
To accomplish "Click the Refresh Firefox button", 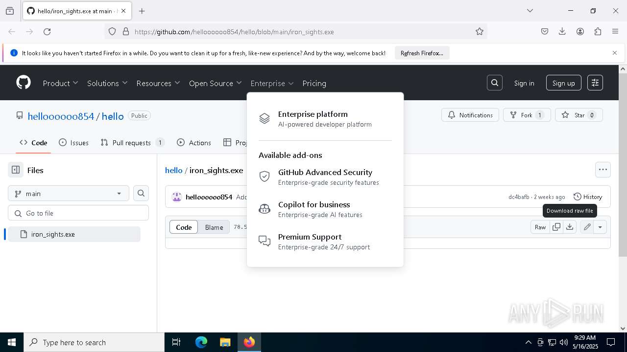I will [x=422, y=53].
